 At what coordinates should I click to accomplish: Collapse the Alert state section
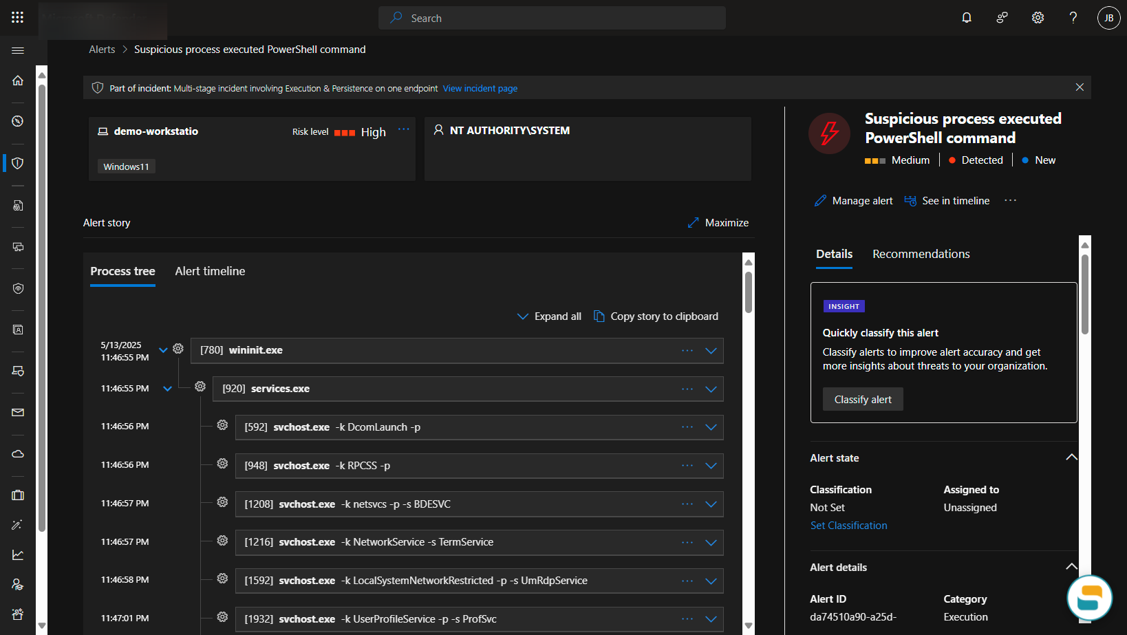[x=1071, y=458]
